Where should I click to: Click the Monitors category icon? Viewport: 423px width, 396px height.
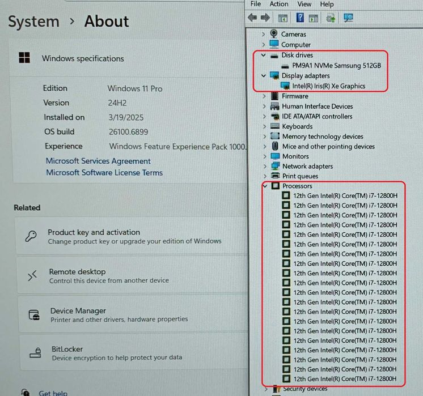pos(275,156)
